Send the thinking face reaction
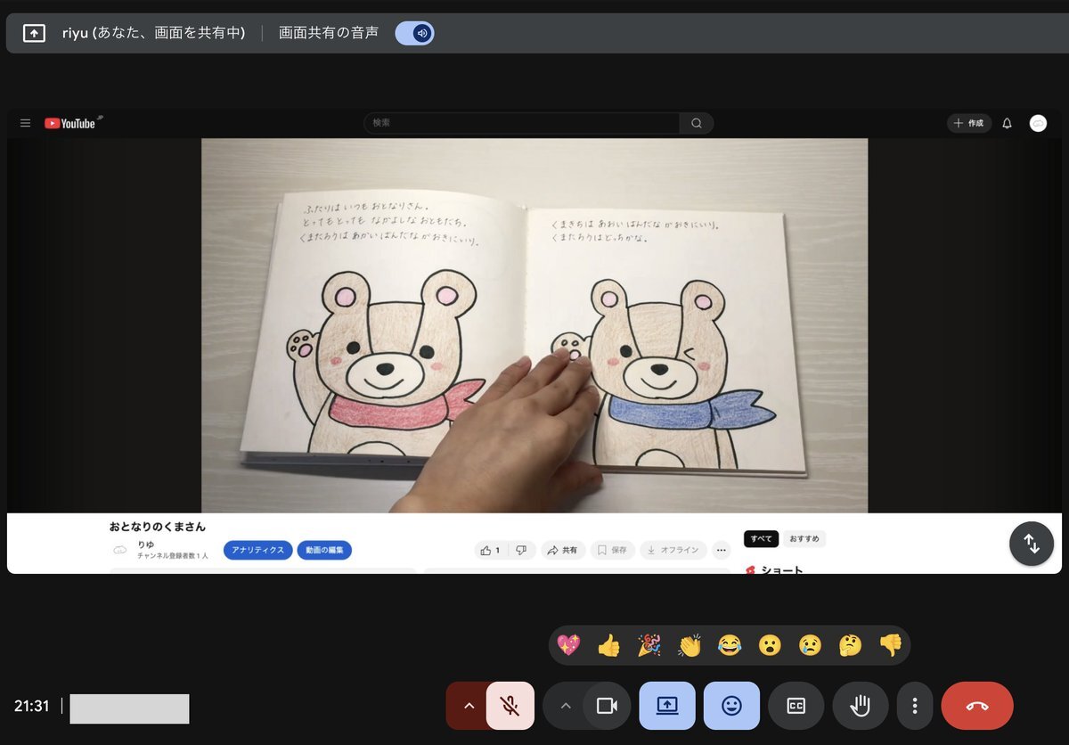 (851, 644)
